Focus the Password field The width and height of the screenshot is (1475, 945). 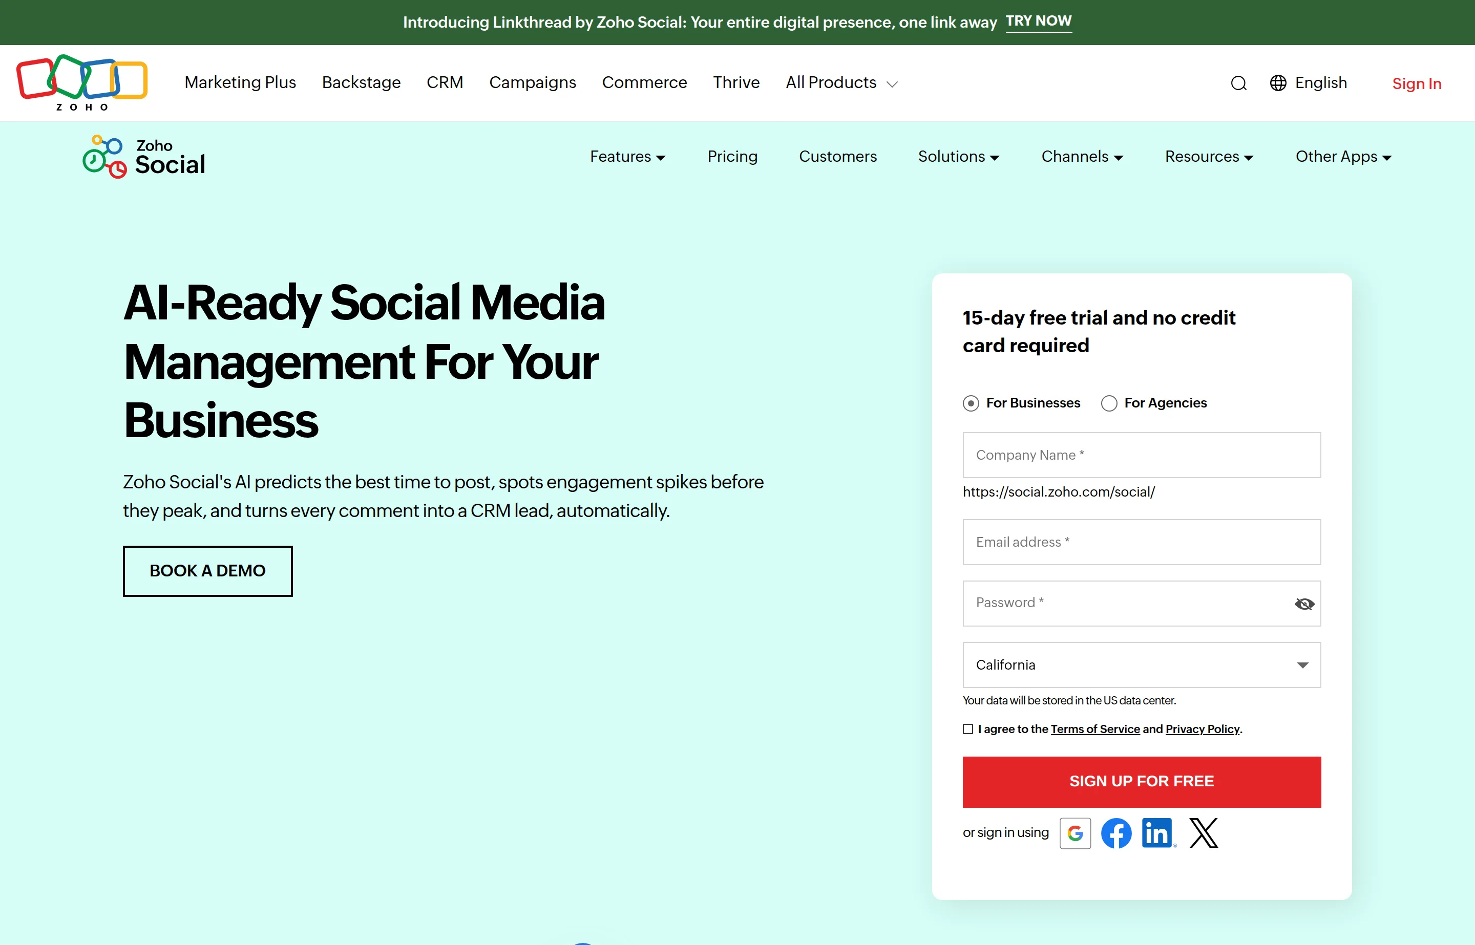click(x=1141, y=603)
